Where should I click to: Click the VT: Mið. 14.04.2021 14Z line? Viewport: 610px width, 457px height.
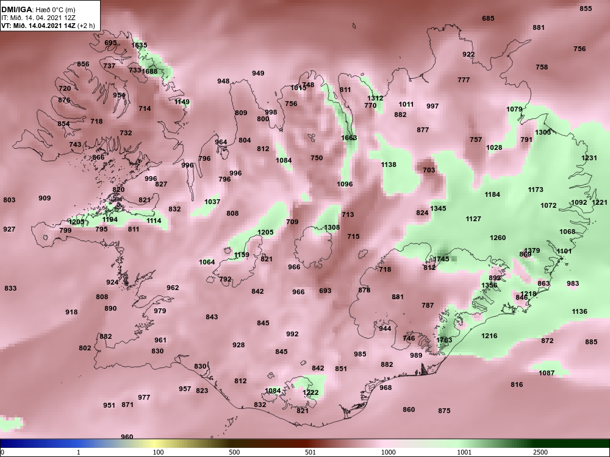click(48, 26)
